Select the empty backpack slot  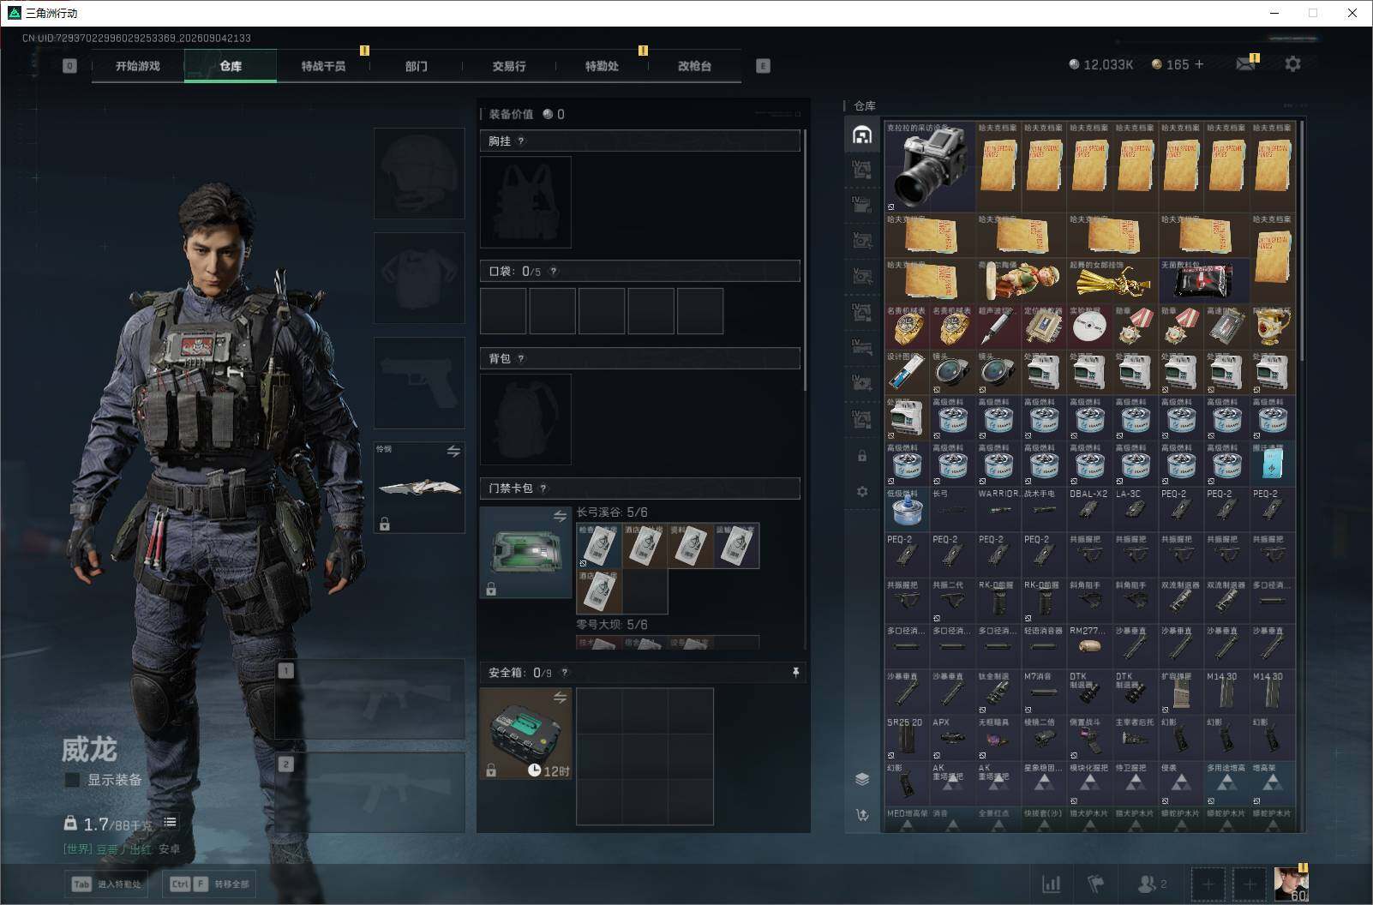click(x=525, y=419)
